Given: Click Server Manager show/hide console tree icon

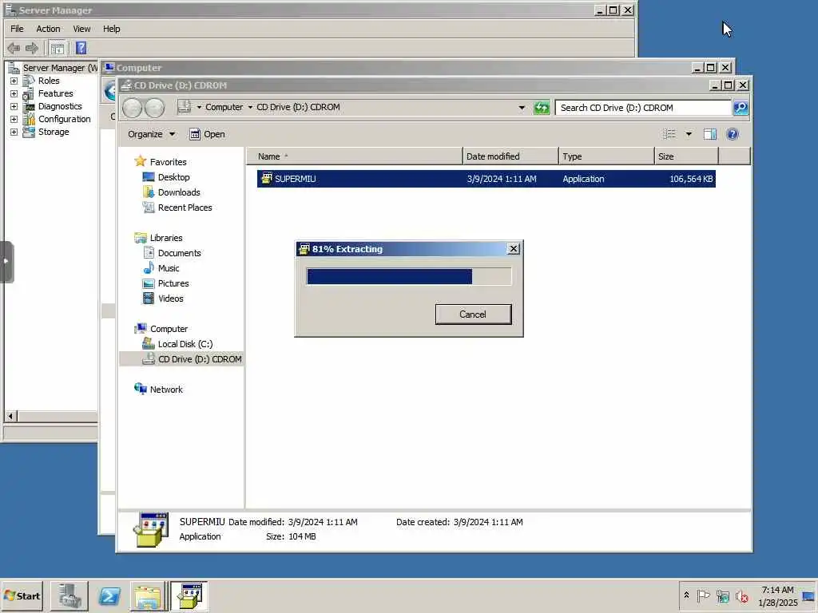Looking at the screenshot, I should [x=58, y=49].
